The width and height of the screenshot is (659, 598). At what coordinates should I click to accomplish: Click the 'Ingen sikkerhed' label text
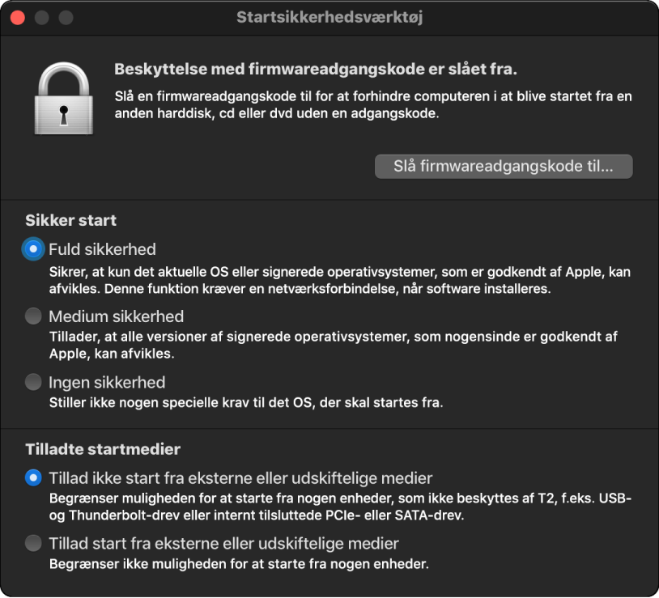coord(108,382)
